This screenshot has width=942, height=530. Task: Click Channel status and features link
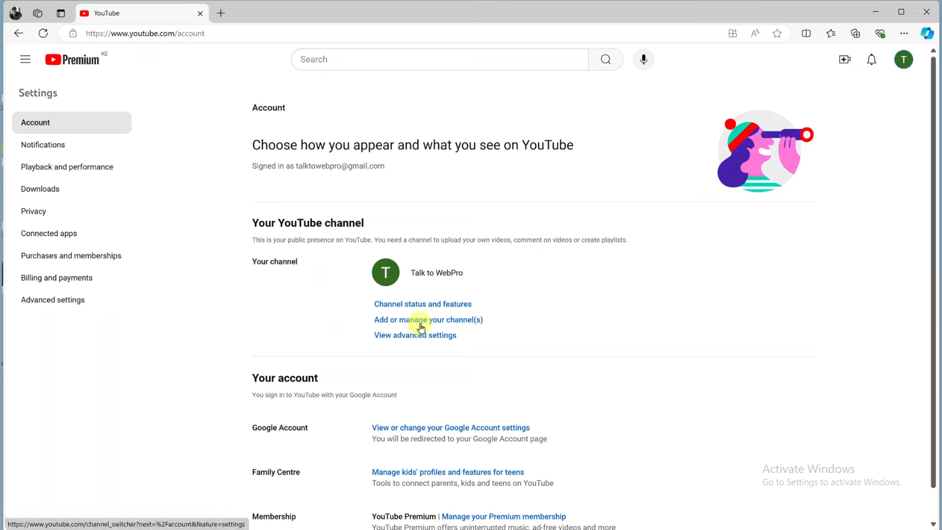[x=423, y=304]
